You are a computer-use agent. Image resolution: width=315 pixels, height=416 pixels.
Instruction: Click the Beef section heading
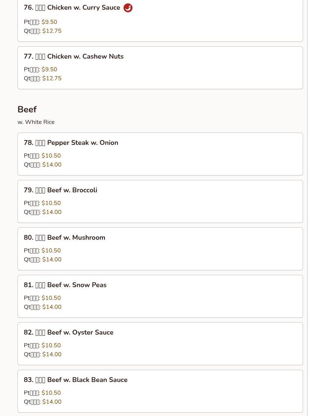tap(27, 109)
